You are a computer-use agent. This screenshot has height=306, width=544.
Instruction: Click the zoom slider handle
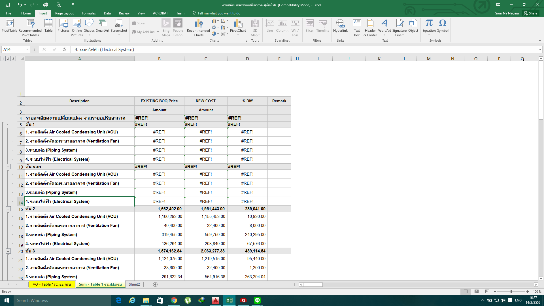point(511,292)
